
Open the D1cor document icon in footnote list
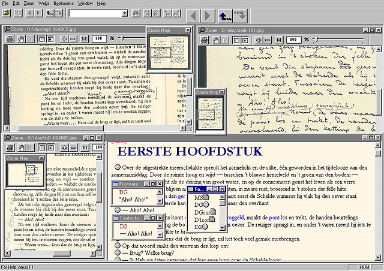(x=212, y=219)
